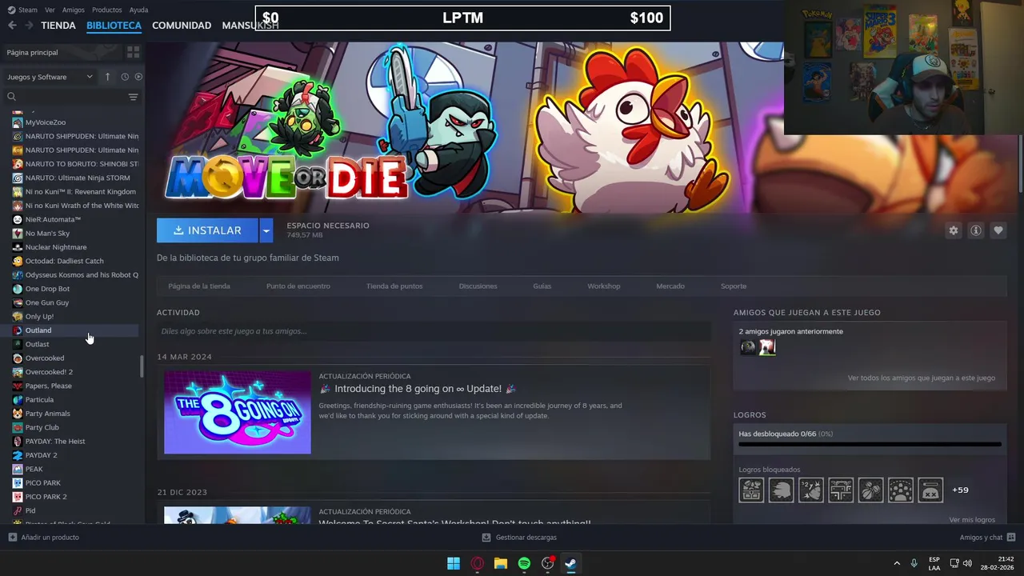Click the add product plus icon
1024x576 pixels.
point(12,538)
